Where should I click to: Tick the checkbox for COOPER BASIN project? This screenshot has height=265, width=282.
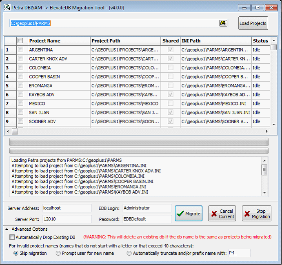click(20, 77)
